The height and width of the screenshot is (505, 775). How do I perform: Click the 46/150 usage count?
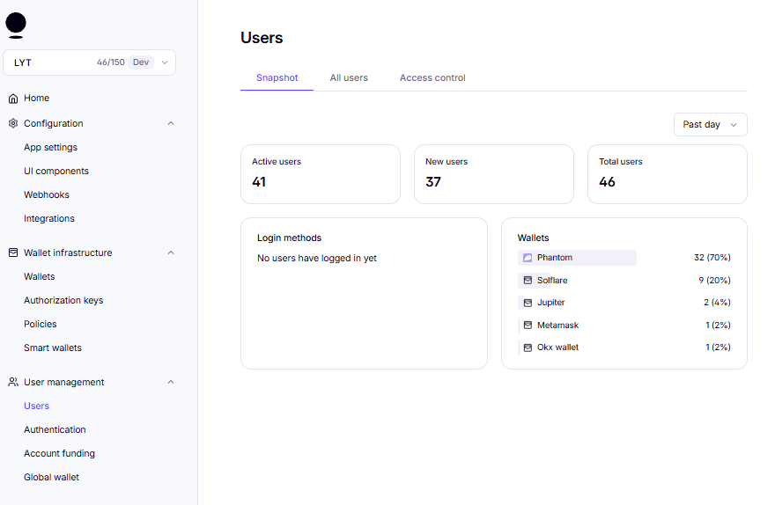click(111, 62)
